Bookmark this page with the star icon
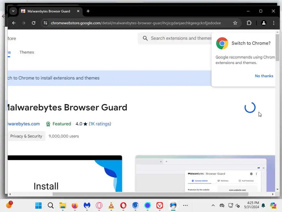This screenshot has height=212, width=282. (235, 23)
